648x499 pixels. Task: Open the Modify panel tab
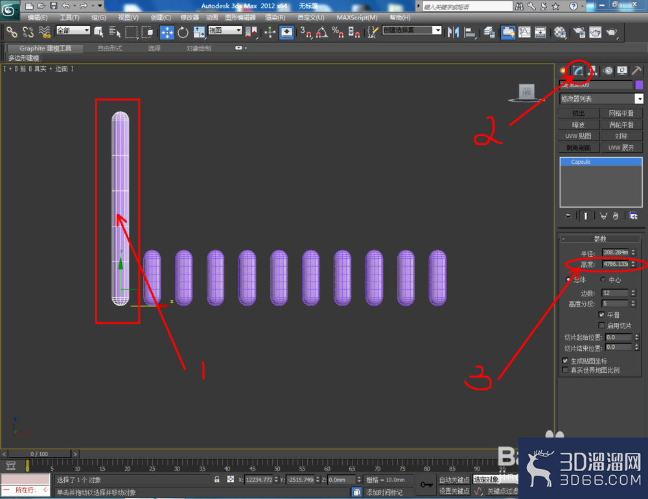coord(578,71)
